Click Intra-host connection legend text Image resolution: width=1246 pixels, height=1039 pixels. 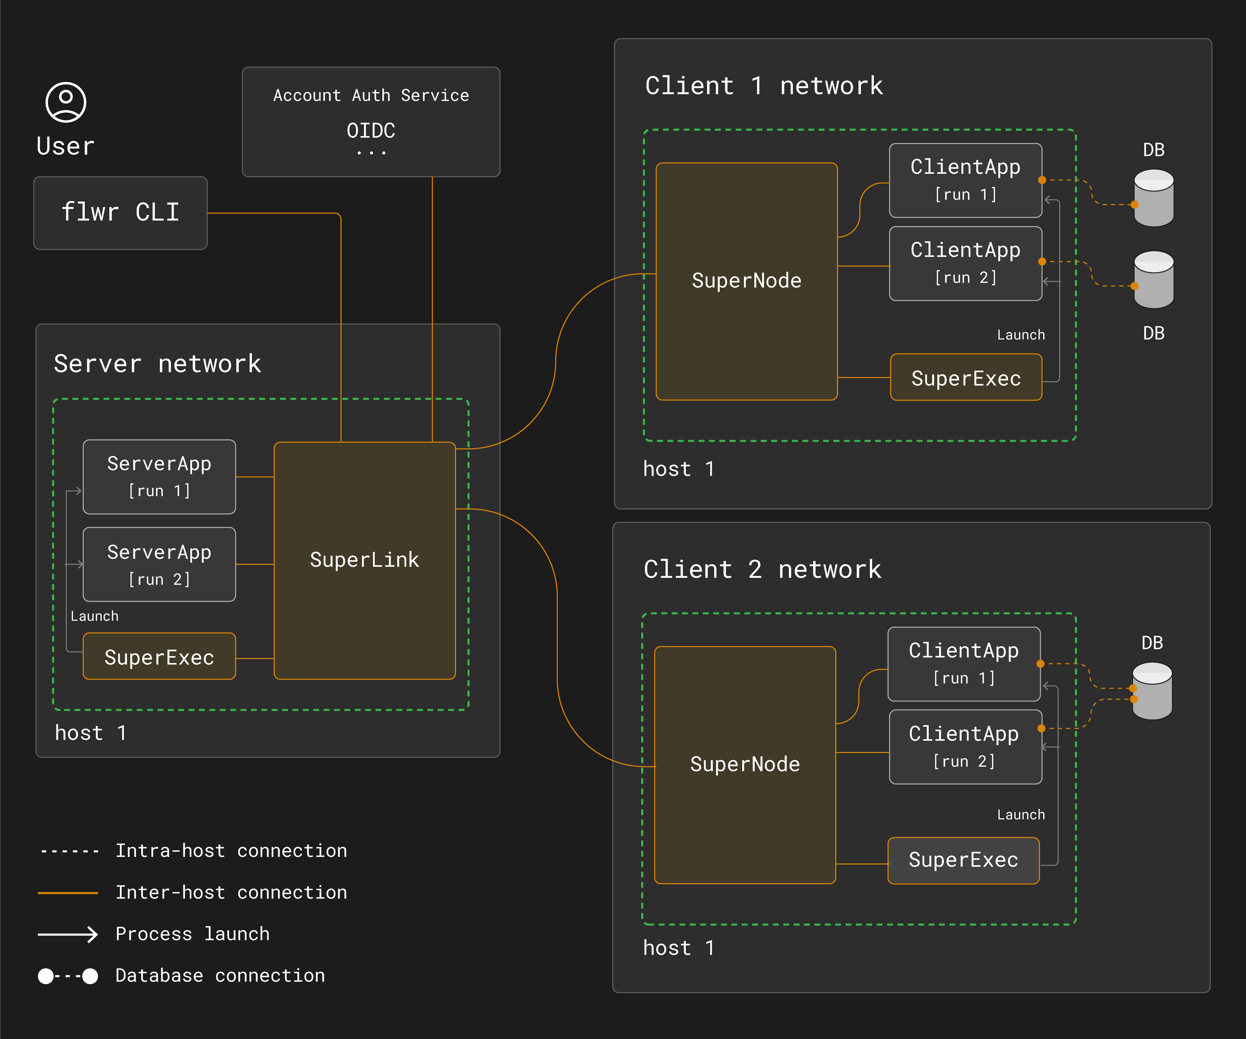click(231, 850)
